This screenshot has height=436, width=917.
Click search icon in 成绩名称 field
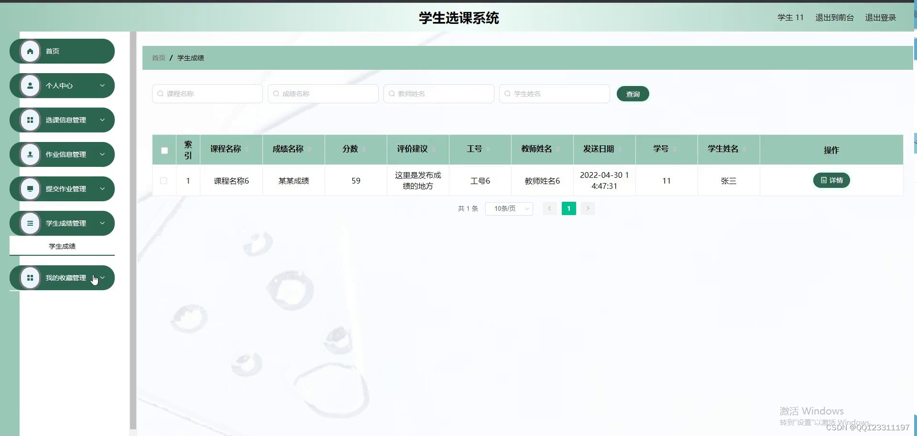(x=276, y=94)
